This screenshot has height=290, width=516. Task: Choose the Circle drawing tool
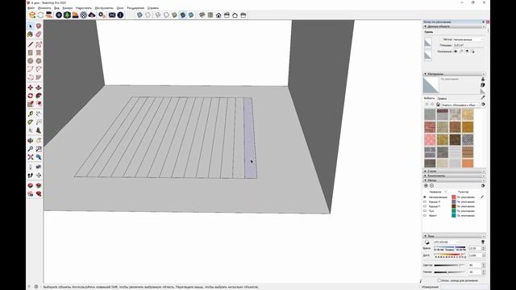point(31,61)
